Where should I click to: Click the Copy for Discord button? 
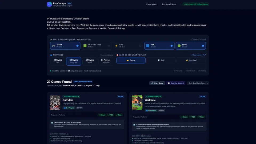click(x=176, y=83)
